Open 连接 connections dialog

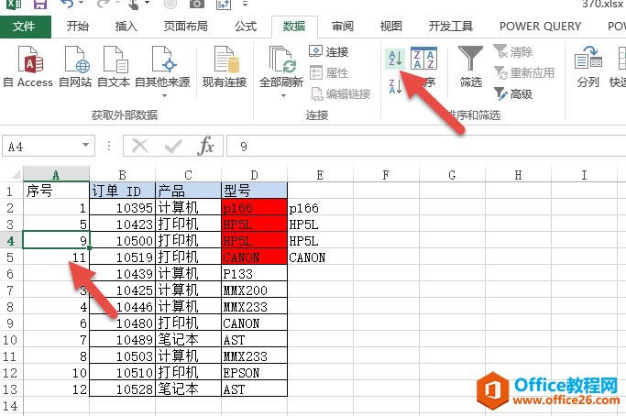point(328,51)
